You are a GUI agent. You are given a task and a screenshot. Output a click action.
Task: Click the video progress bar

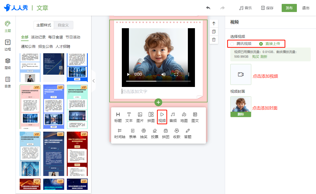click(x=158, y=81)
